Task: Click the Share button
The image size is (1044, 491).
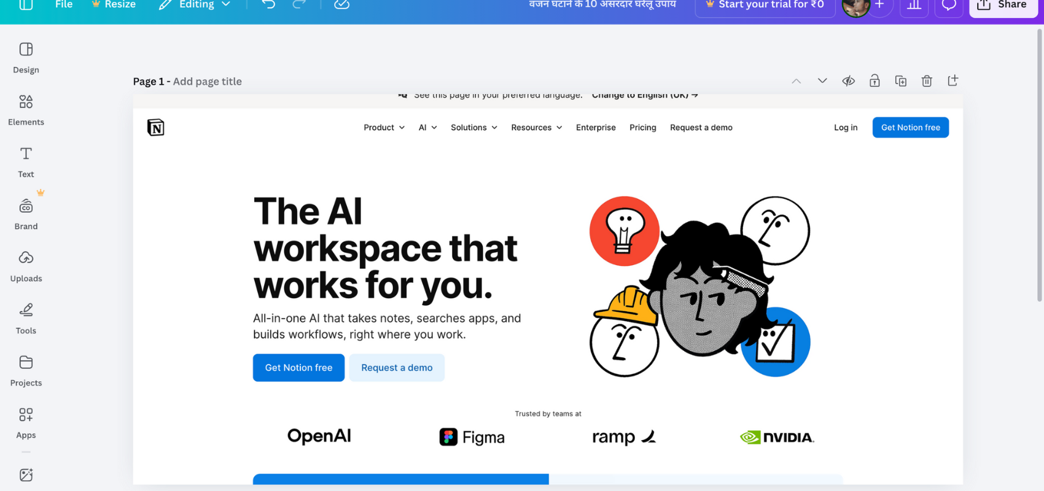Action: click(x=1003, y=6)
